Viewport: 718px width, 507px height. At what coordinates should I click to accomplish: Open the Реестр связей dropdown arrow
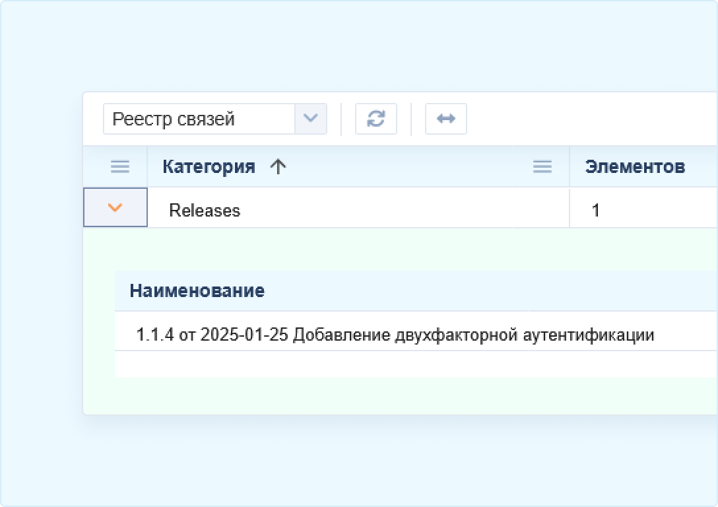point(310,119)
